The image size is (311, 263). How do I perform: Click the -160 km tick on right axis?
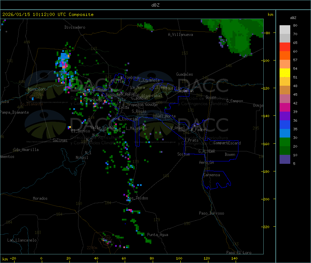pos(265,144)
